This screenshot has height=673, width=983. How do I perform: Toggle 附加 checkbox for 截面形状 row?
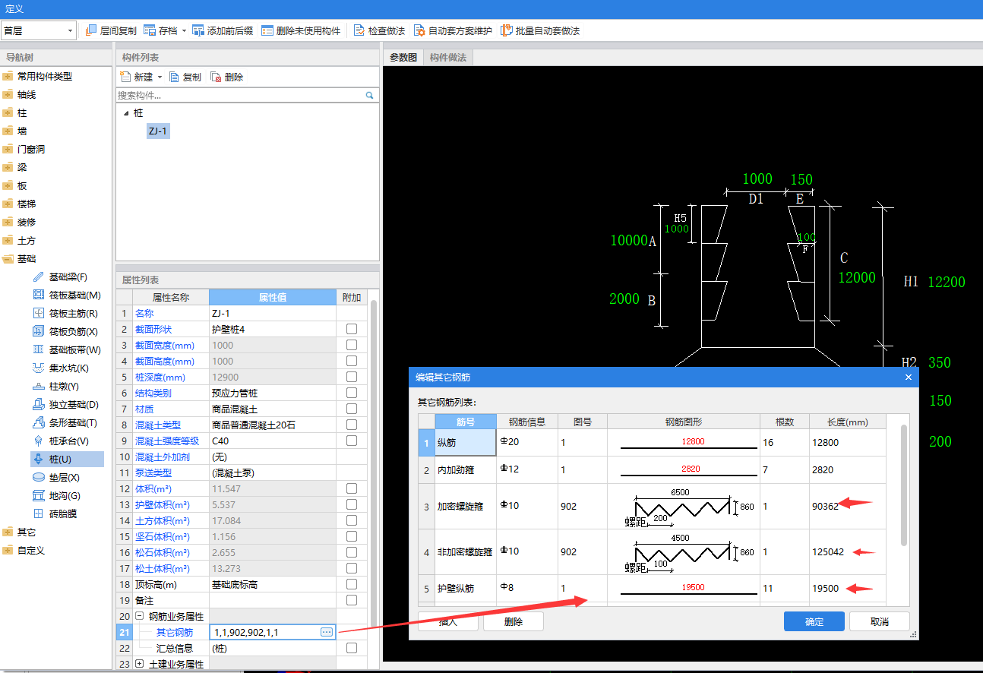tap(352, 329)
